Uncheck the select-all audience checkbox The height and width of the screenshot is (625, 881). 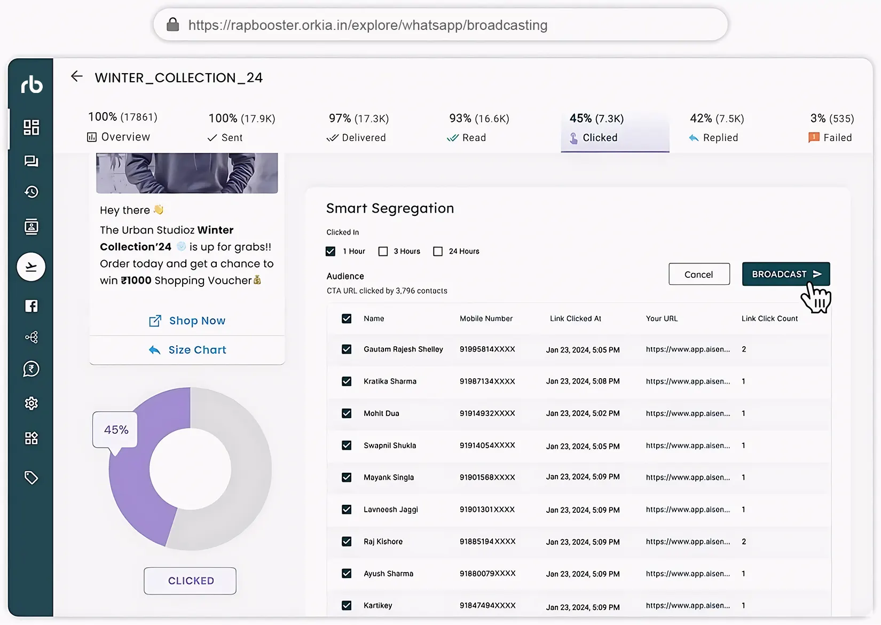pyautogui.click(x=347, y=318)
